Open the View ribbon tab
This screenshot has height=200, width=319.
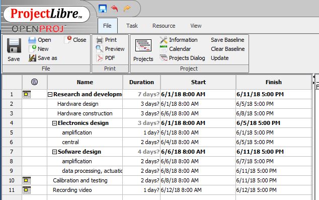point(196,26)
